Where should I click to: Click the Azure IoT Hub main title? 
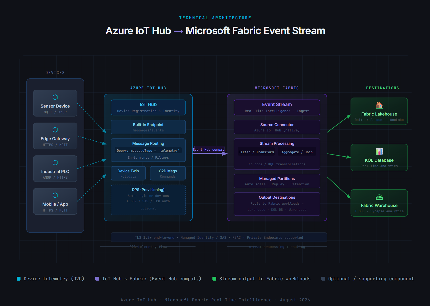(x=215, y=31)
